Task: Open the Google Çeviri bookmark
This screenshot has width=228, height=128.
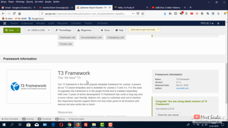Action: pyautogui.click(x=36, y=18)
